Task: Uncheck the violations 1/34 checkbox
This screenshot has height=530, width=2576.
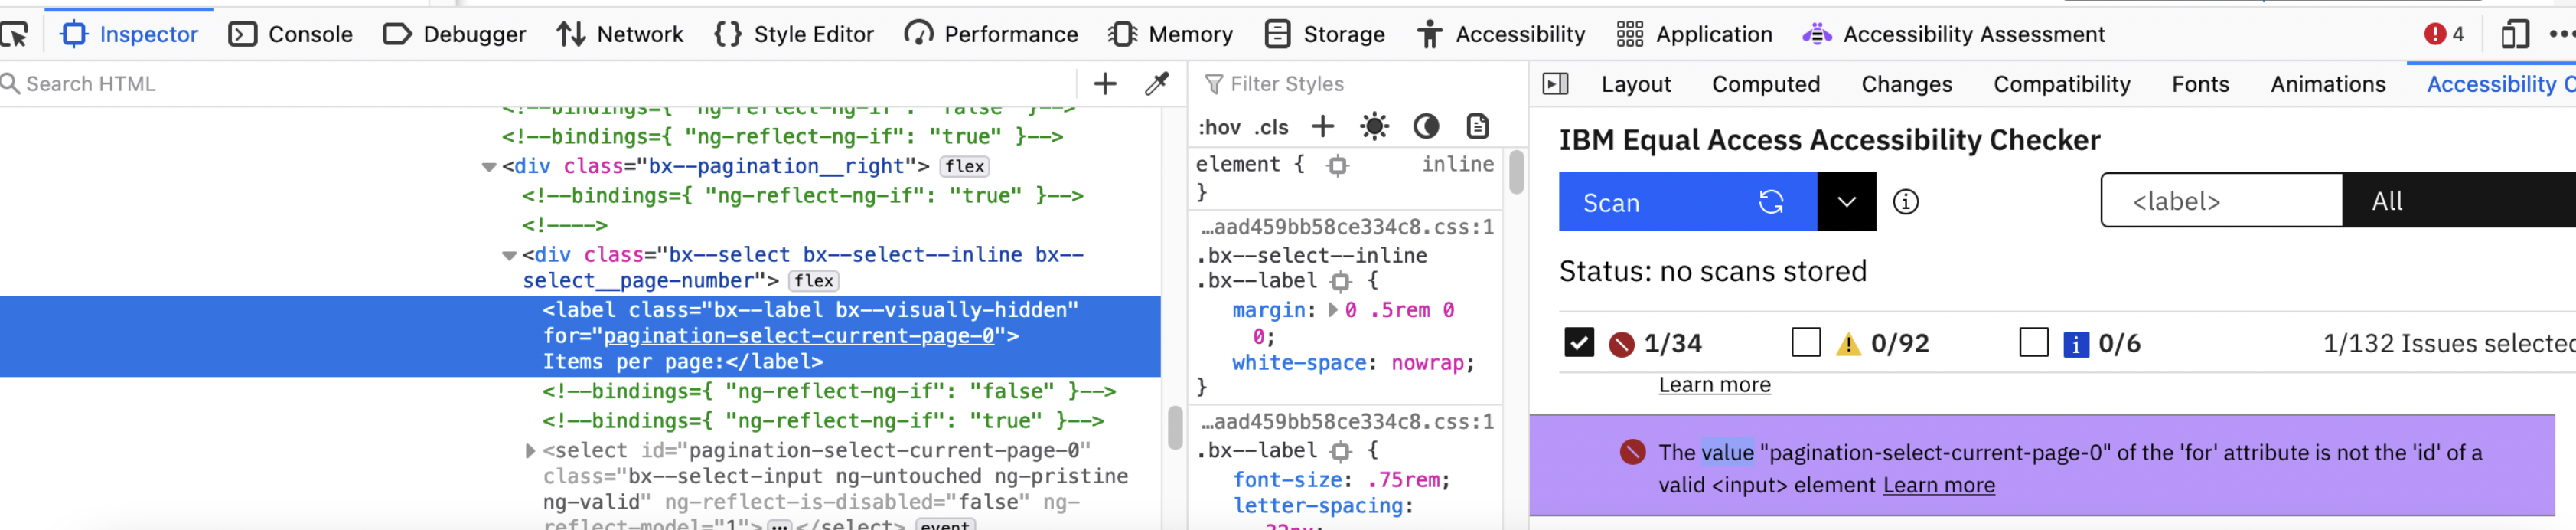Action: tap(1578, 343)
